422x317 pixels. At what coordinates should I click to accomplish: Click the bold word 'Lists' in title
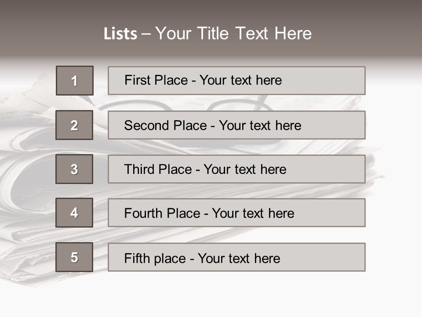(x=120, y=33)
